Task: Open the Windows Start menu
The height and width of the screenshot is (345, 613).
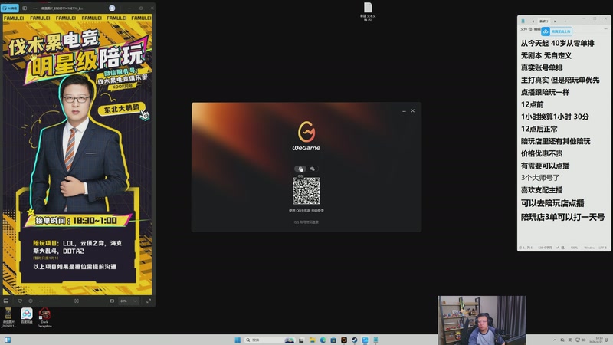Action: click(x=238, y=340)
